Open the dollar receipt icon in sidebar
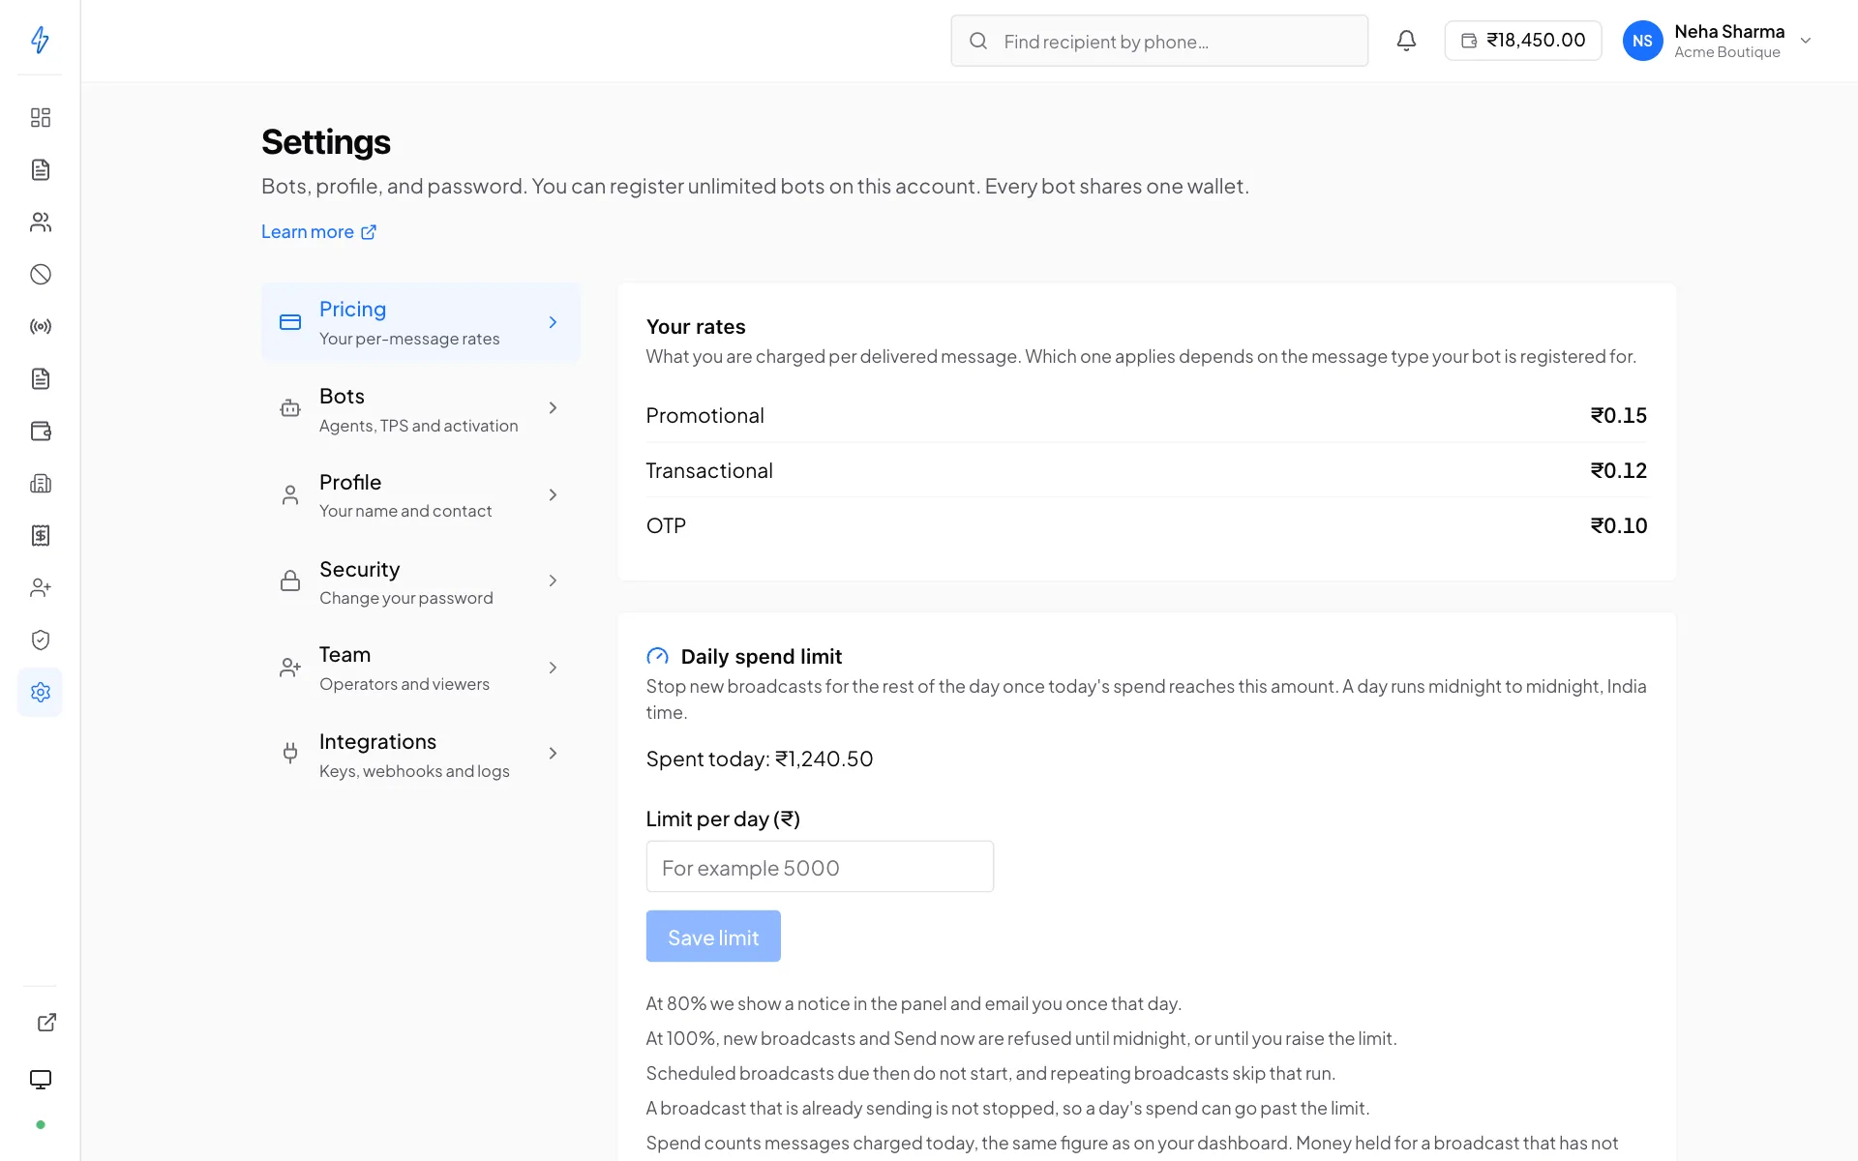1858x1161 pixels. click(40, 536)
